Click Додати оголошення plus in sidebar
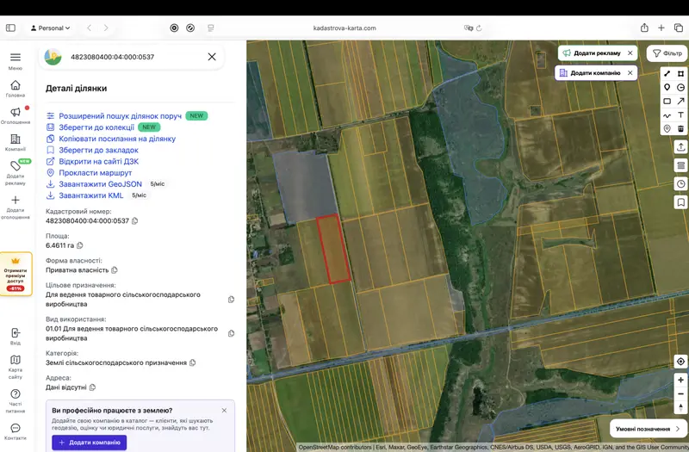Screen dimensions: 689x452 tap(16, 207)
